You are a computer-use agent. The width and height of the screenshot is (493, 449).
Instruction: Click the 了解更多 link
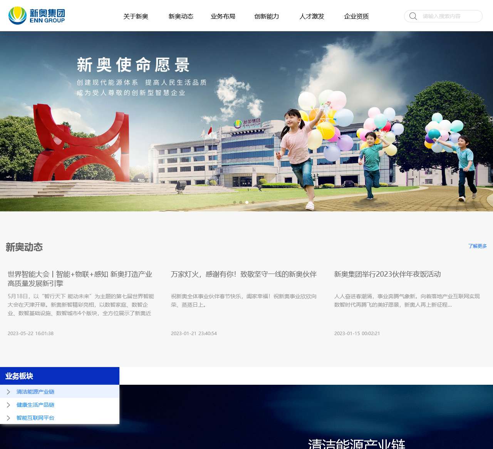478,246
